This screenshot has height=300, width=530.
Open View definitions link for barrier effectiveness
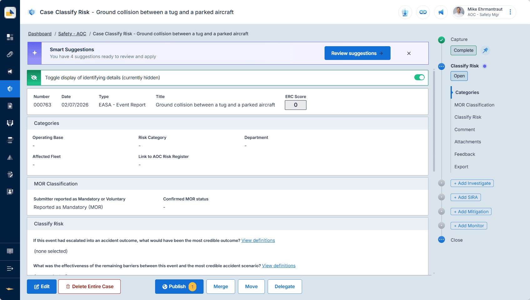click(x=279, y=266)
